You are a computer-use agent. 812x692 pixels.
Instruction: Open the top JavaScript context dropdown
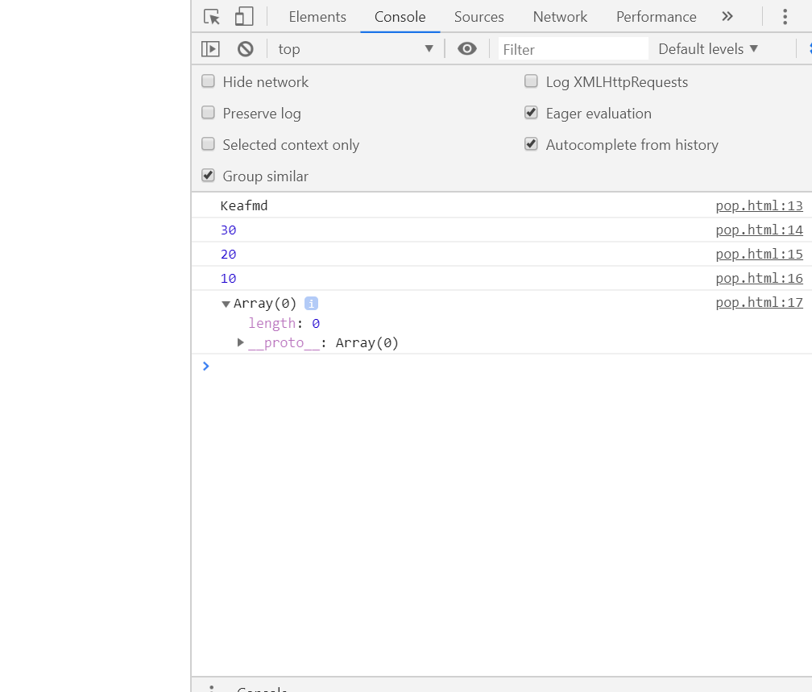pyautogui.click(x=355, y=49)
